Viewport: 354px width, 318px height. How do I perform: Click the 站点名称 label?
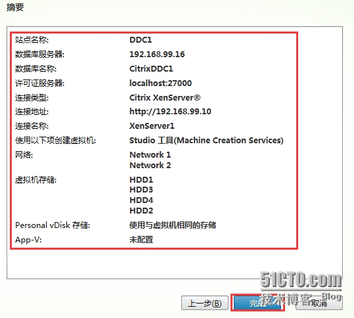32,39
